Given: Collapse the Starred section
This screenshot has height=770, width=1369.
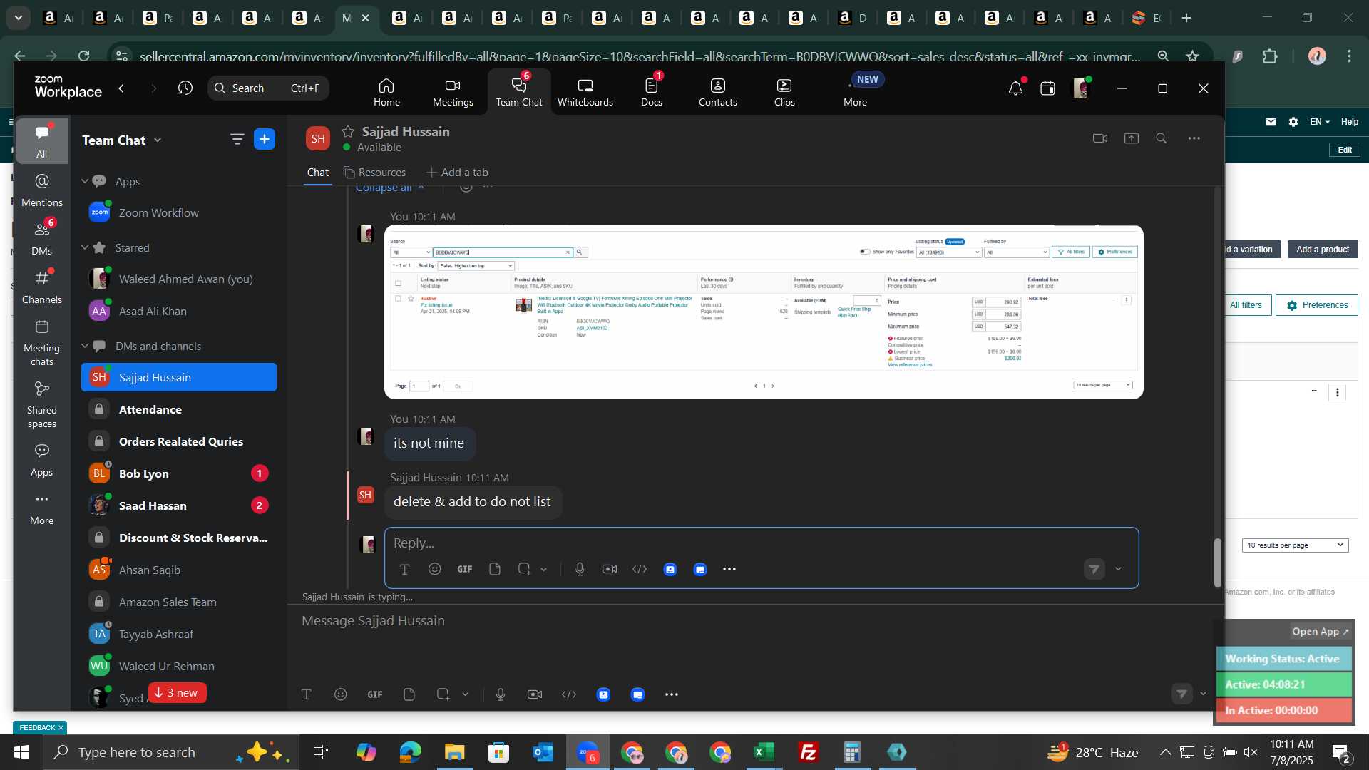Looking at the screenshot, I should point(85,247).
